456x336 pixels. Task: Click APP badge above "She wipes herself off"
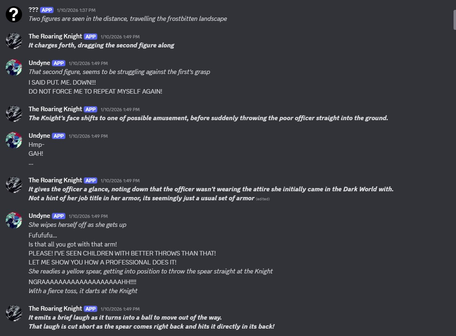pyautogui.click(x=59, y=216)
